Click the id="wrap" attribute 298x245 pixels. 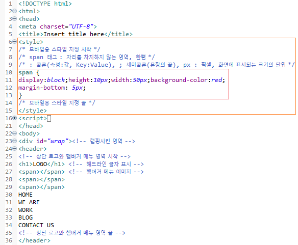click(52, 141)
